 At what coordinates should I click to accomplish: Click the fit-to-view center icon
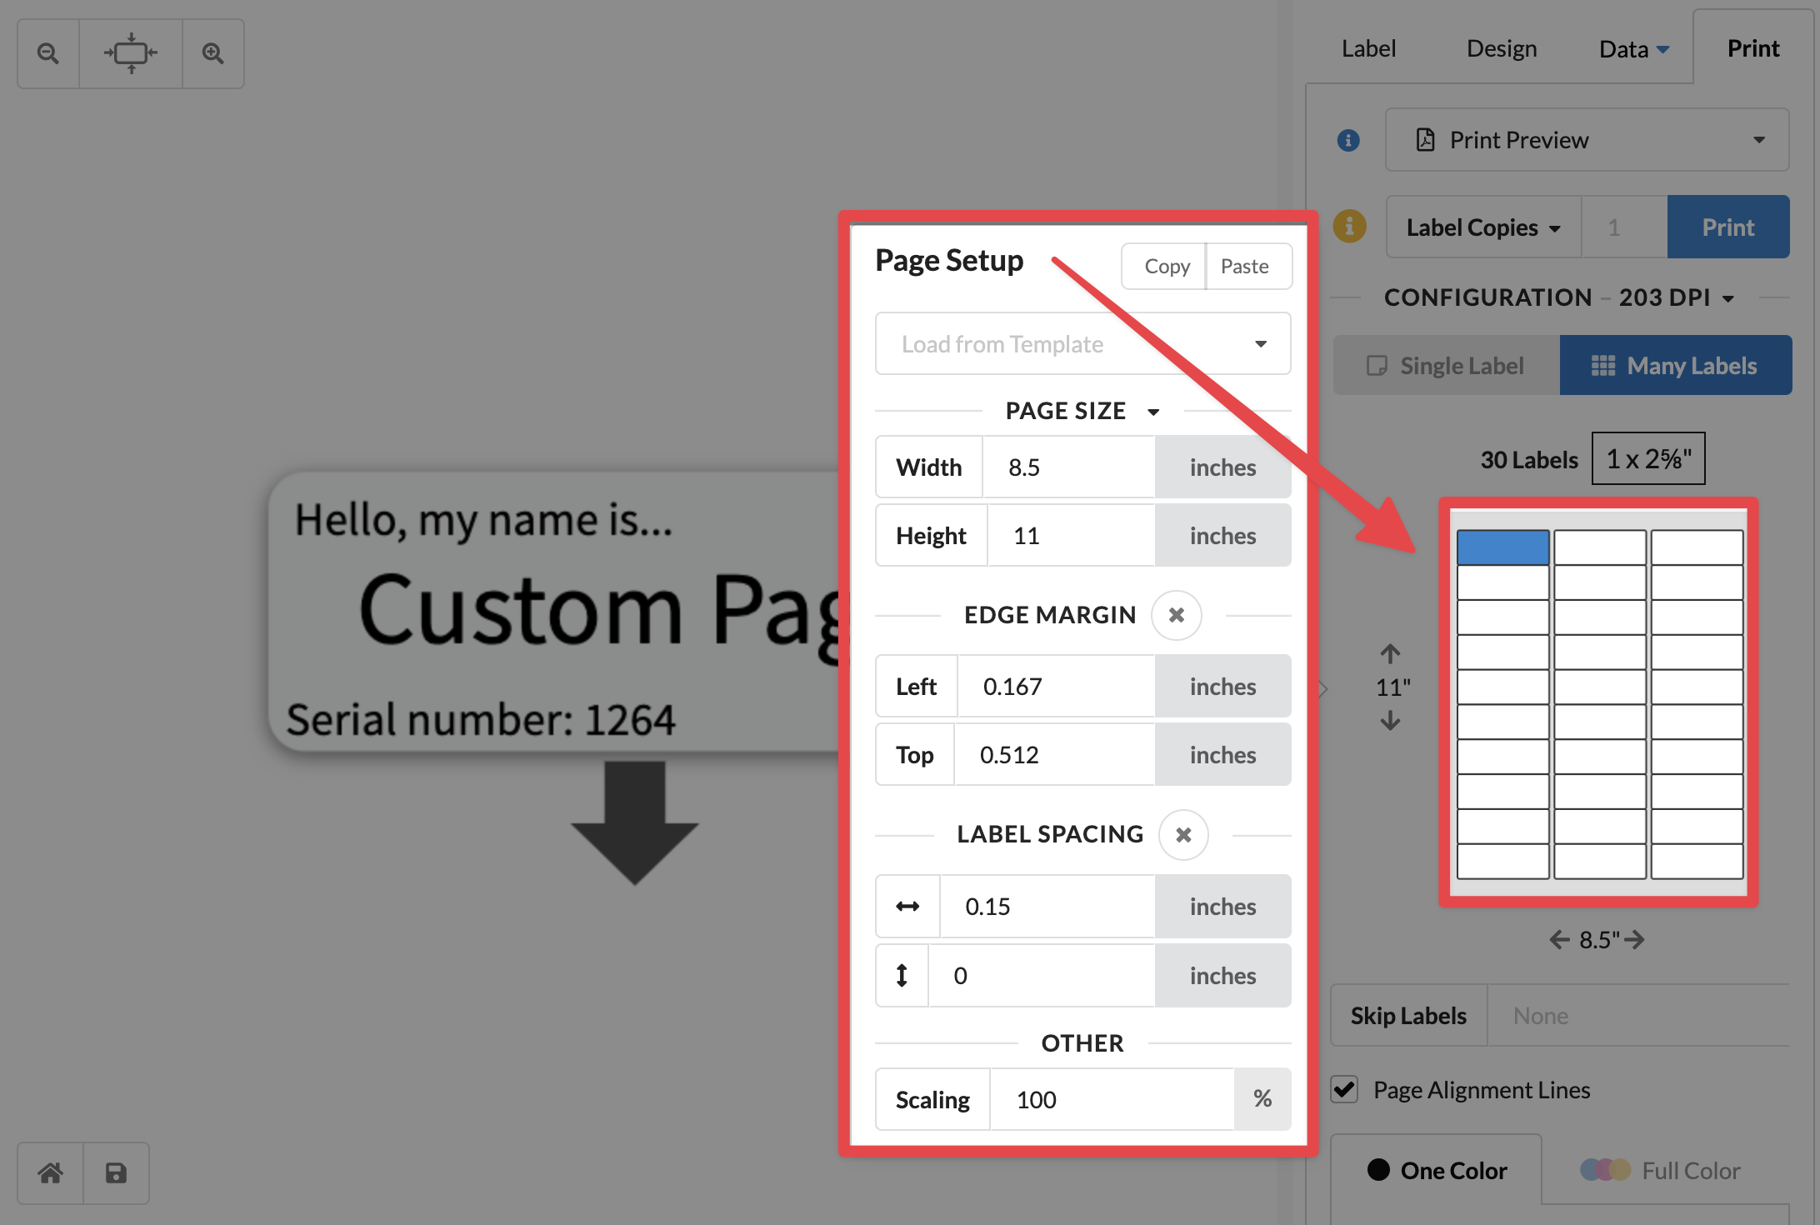coord(131,54)
